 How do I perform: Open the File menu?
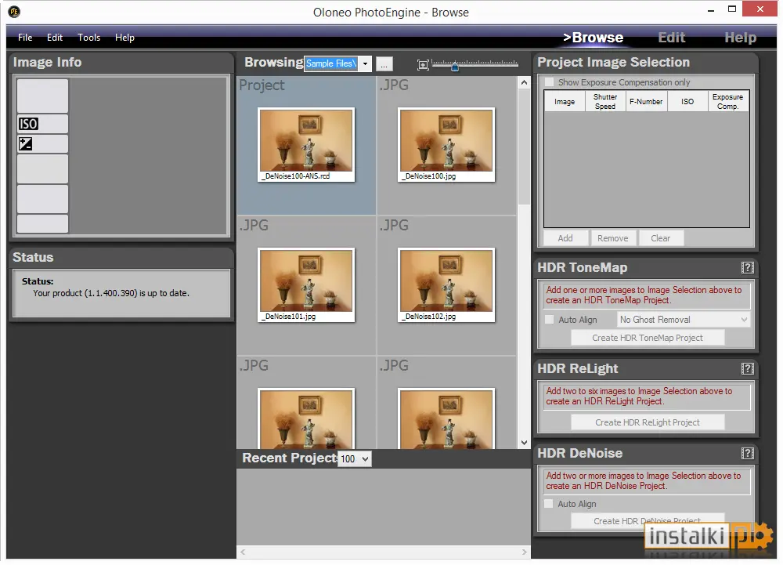25,38
